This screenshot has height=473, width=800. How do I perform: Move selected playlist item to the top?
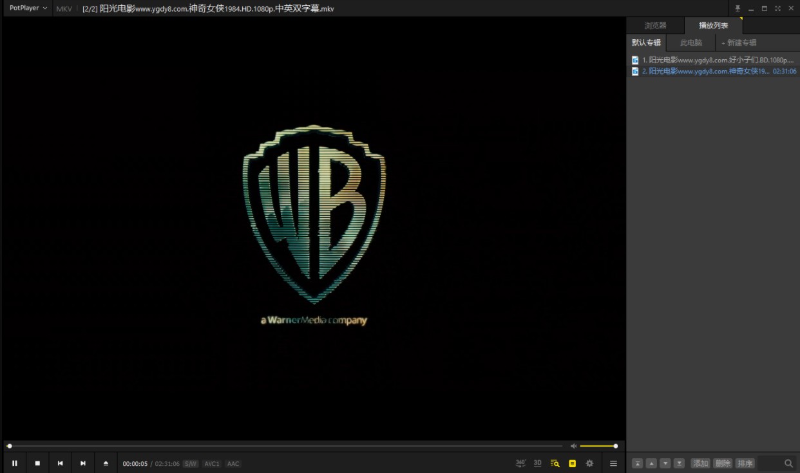(637, 463)
